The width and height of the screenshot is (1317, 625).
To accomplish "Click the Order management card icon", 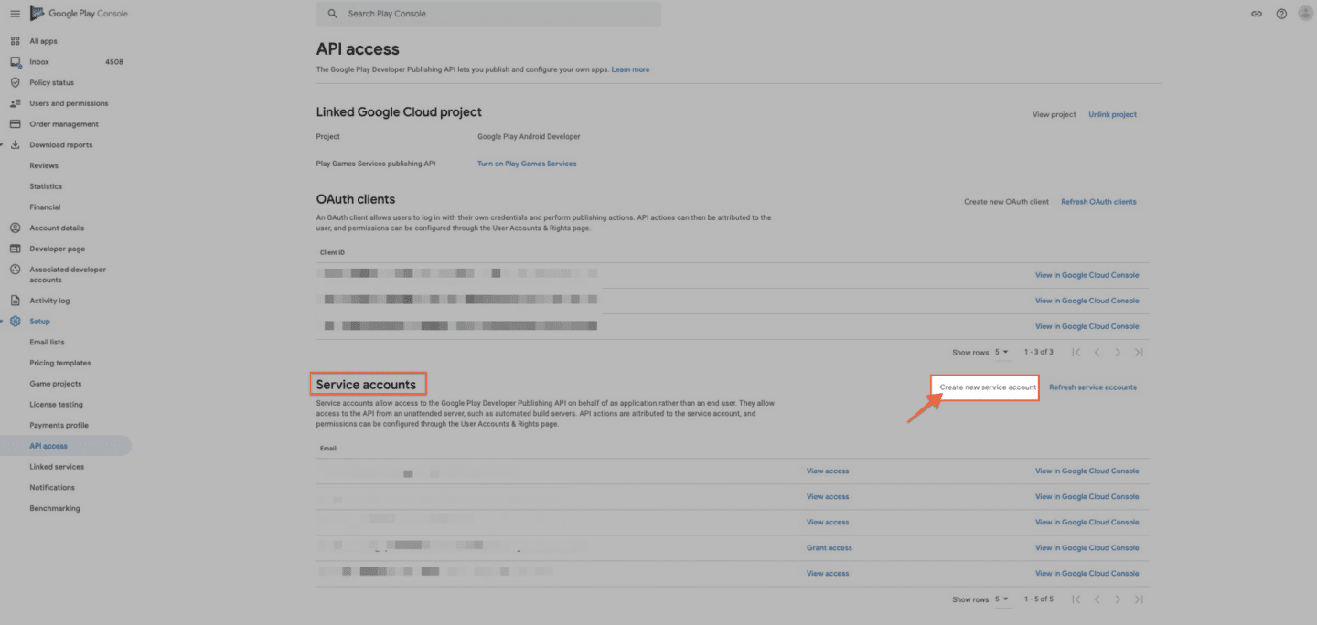I will point(16,124).
